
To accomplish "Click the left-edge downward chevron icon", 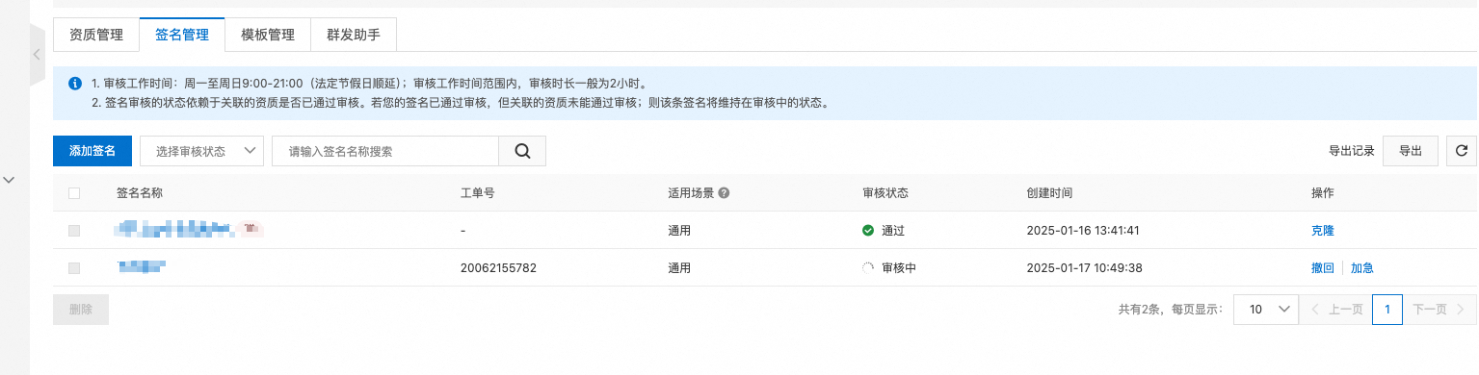I will [10, 179].
